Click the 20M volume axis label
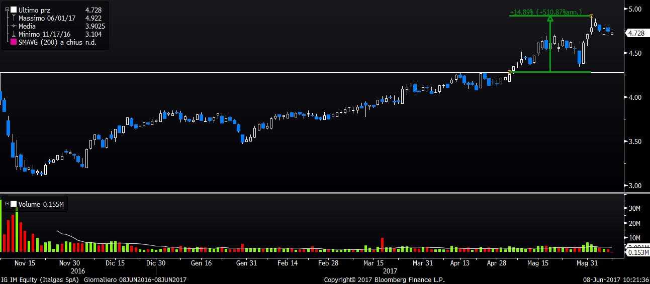The height and width of the screenshot is (284, 650). click(x=635, y=223)
